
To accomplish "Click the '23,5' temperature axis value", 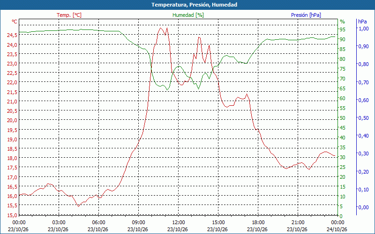I will (12, 54).
